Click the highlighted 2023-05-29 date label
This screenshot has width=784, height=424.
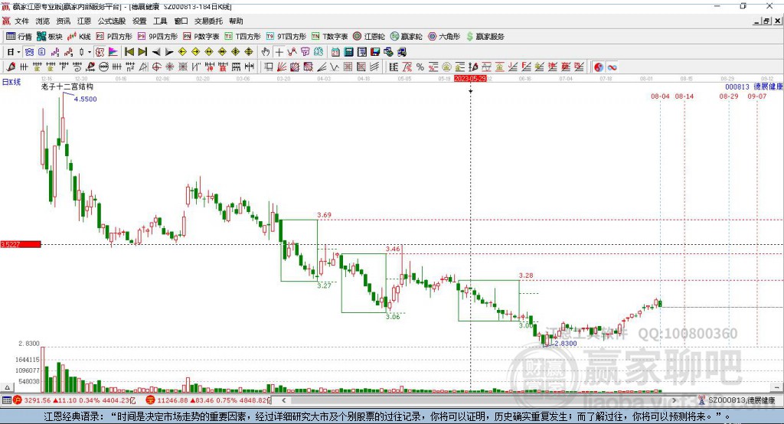point(470,79)
